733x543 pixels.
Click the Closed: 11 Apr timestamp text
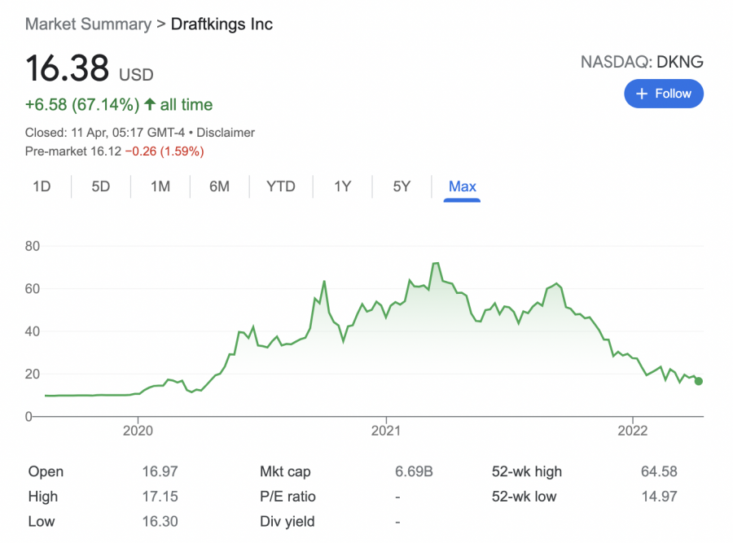coord(105,133)
